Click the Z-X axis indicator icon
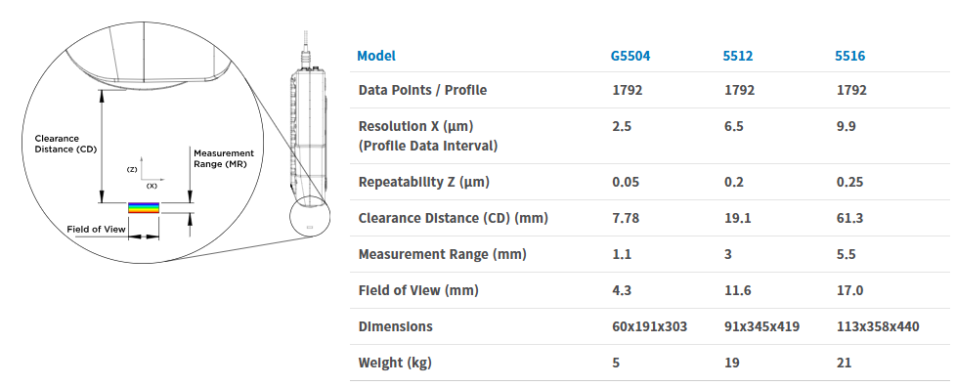Viewport: 956px width, 386px height. pos(147,176)
